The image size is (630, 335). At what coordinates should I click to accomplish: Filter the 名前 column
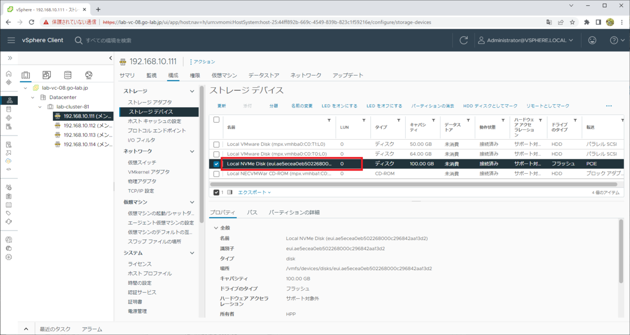tap(329, 120)
